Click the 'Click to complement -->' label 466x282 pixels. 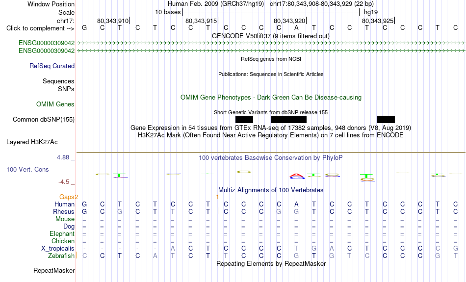40,28
